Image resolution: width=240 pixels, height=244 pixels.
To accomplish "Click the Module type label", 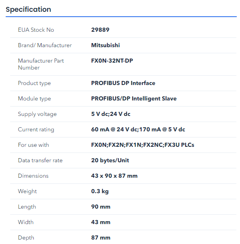I will tap(35, 99).
